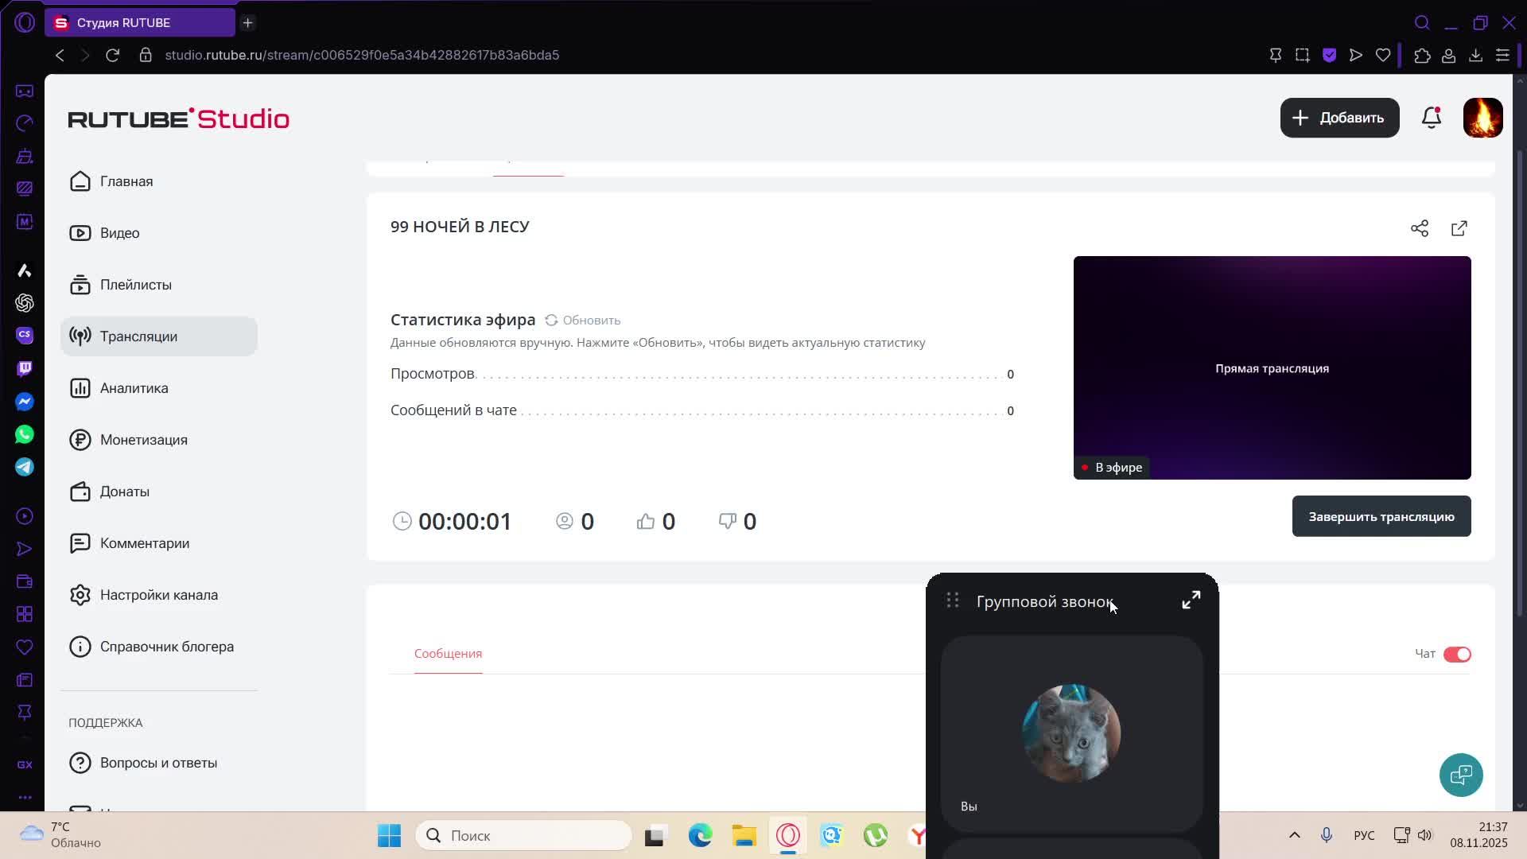Click the Завершить трансляцию button
The height and width of the screenshot is (859, 1527).
[x=1381, y=516]
